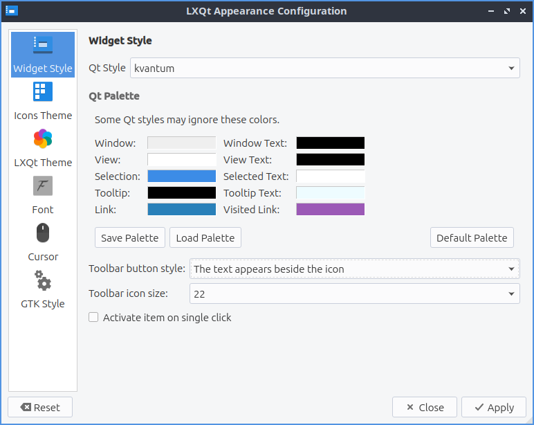Select the GTK Style gears icon
This screenshot has height=425, width=534.
coord(43,280)
